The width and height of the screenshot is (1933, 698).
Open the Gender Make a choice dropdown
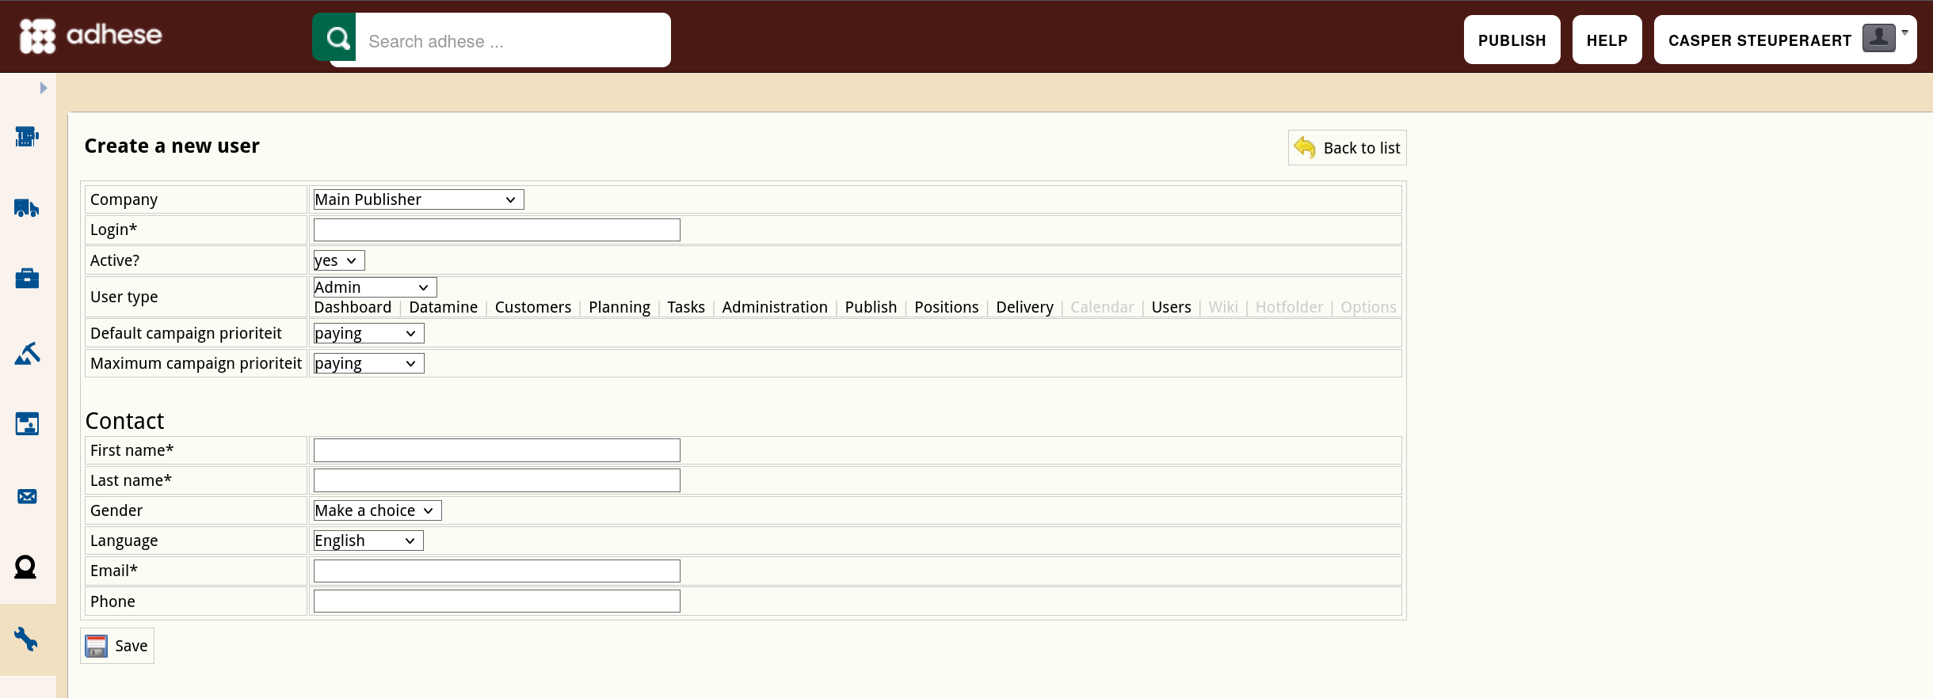[x=377, y=510]
